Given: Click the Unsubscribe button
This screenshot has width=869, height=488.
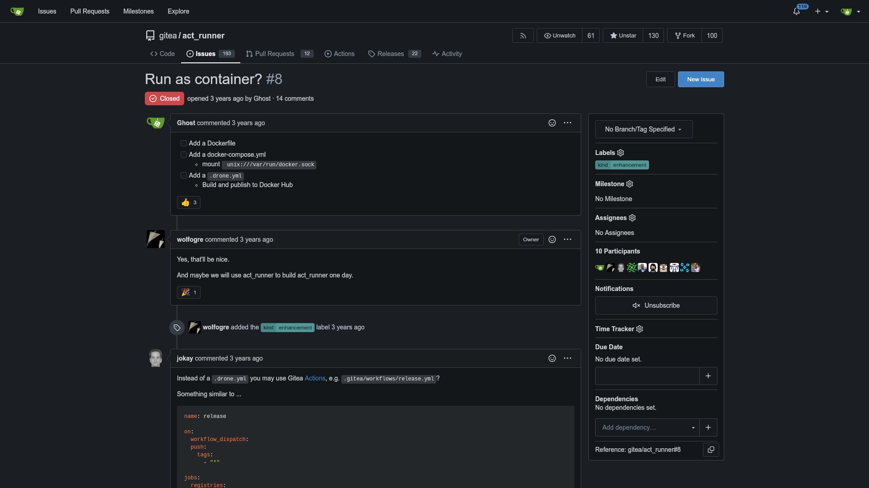Looking at the screenshot, I should tap(656, 305).
